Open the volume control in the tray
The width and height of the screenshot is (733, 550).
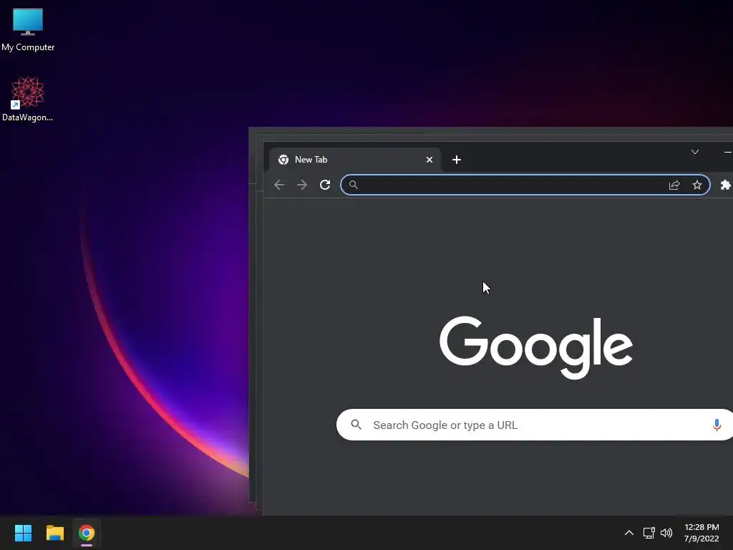[x=666, y=533]
